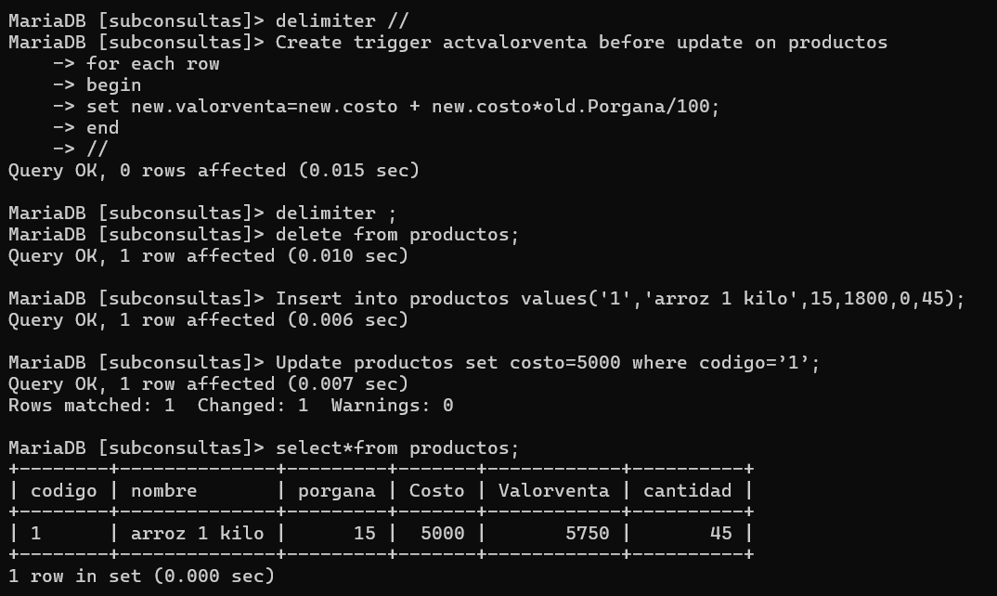Click the '1 row in set' message
The image size is (997, 596).
point(141,577)
